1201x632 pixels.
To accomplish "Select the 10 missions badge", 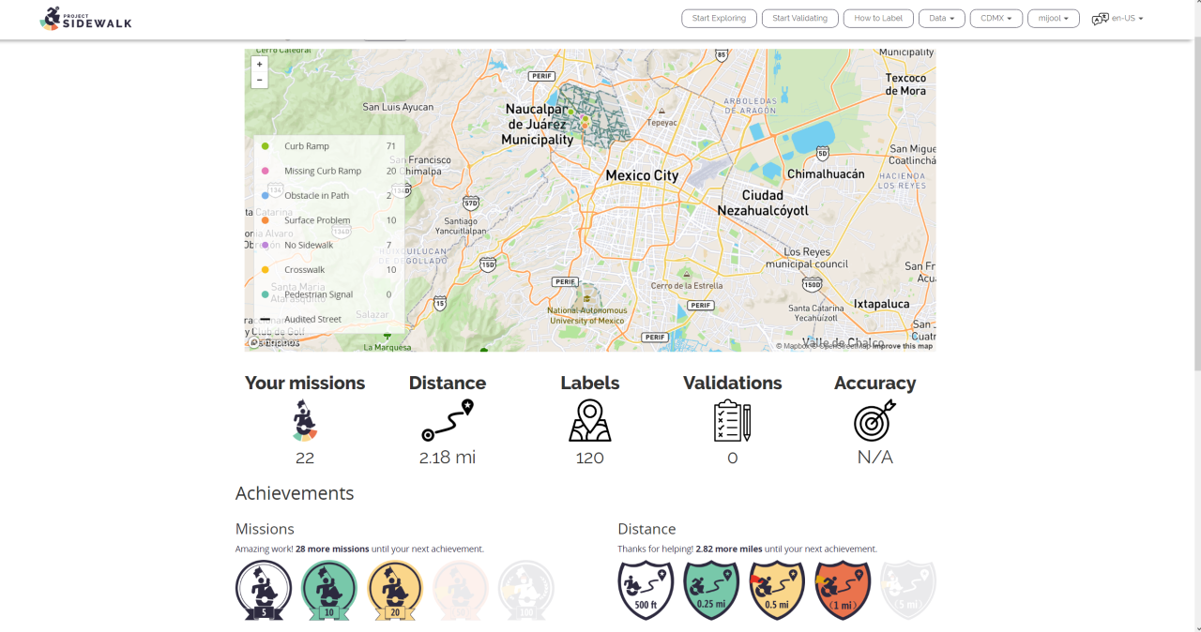I will click(x=329, y=591).
